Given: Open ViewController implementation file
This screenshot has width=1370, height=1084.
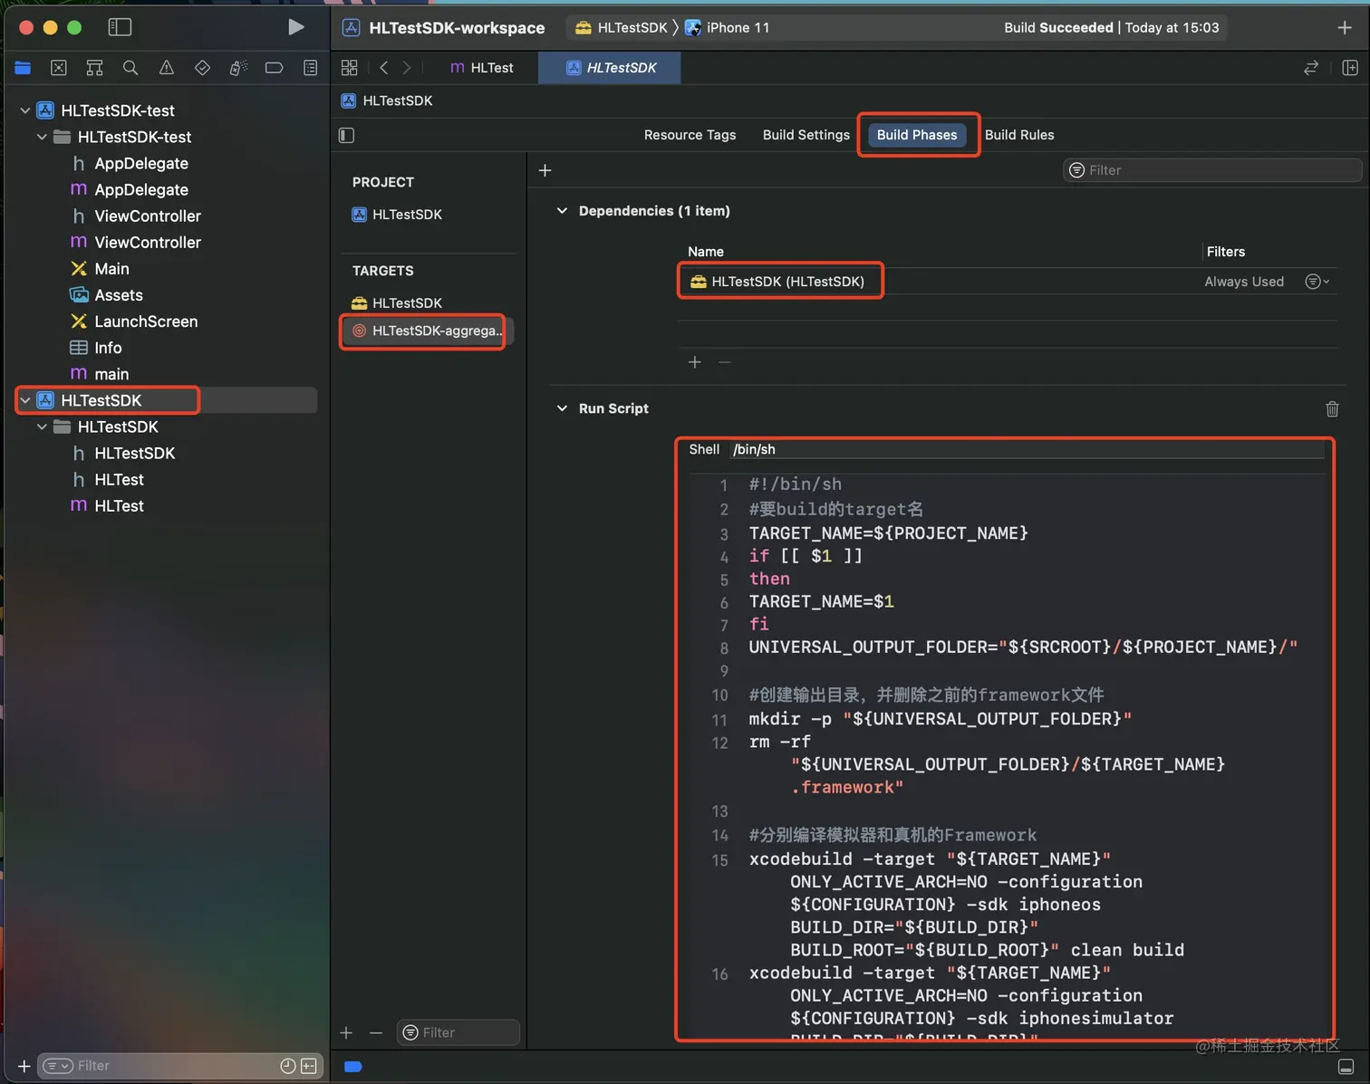Looking at the screenshot, I should tap(136, 242).
